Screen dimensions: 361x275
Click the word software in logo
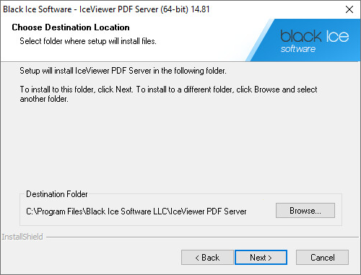298,49
